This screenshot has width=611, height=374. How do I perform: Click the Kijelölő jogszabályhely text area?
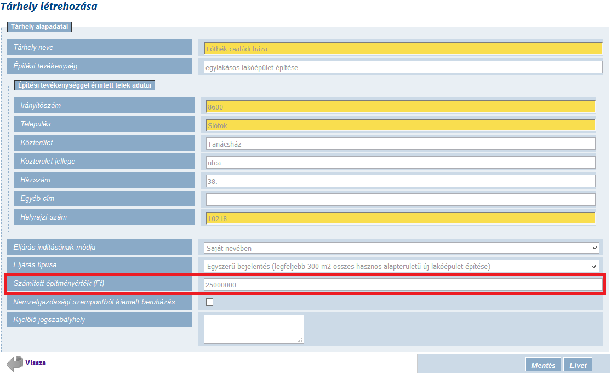pyautogui.click(x=254, y=329)
